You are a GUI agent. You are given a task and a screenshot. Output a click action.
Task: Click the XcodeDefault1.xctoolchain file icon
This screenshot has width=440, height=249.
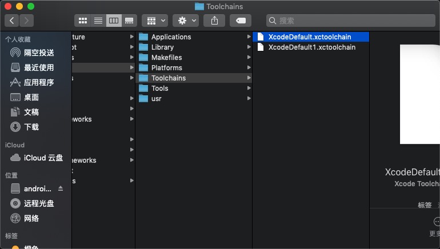pos(261,47)
